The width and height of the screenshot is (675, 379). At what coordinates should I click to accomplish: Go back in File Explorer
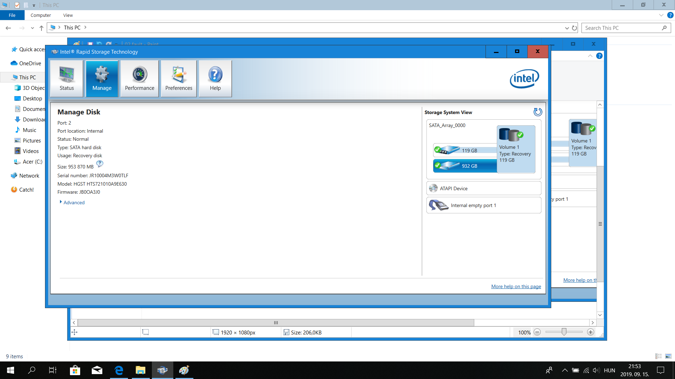click(8, 28)
